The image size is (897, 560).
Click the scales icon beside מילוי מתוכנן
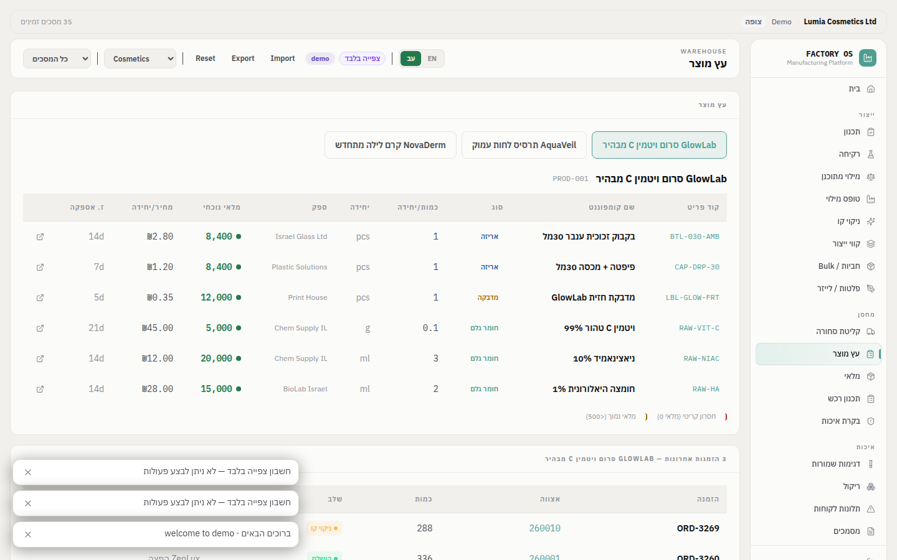tap(871, 177)
